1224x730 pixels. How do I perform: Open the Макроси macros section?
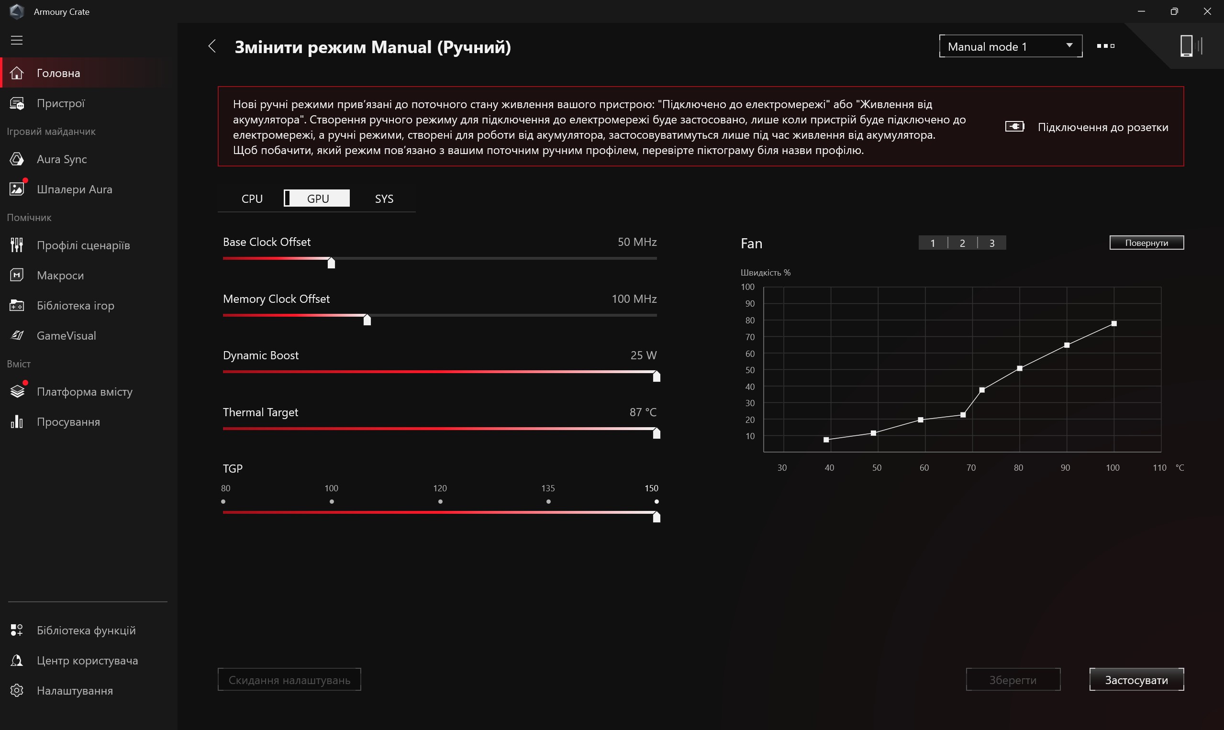point(60,275)
